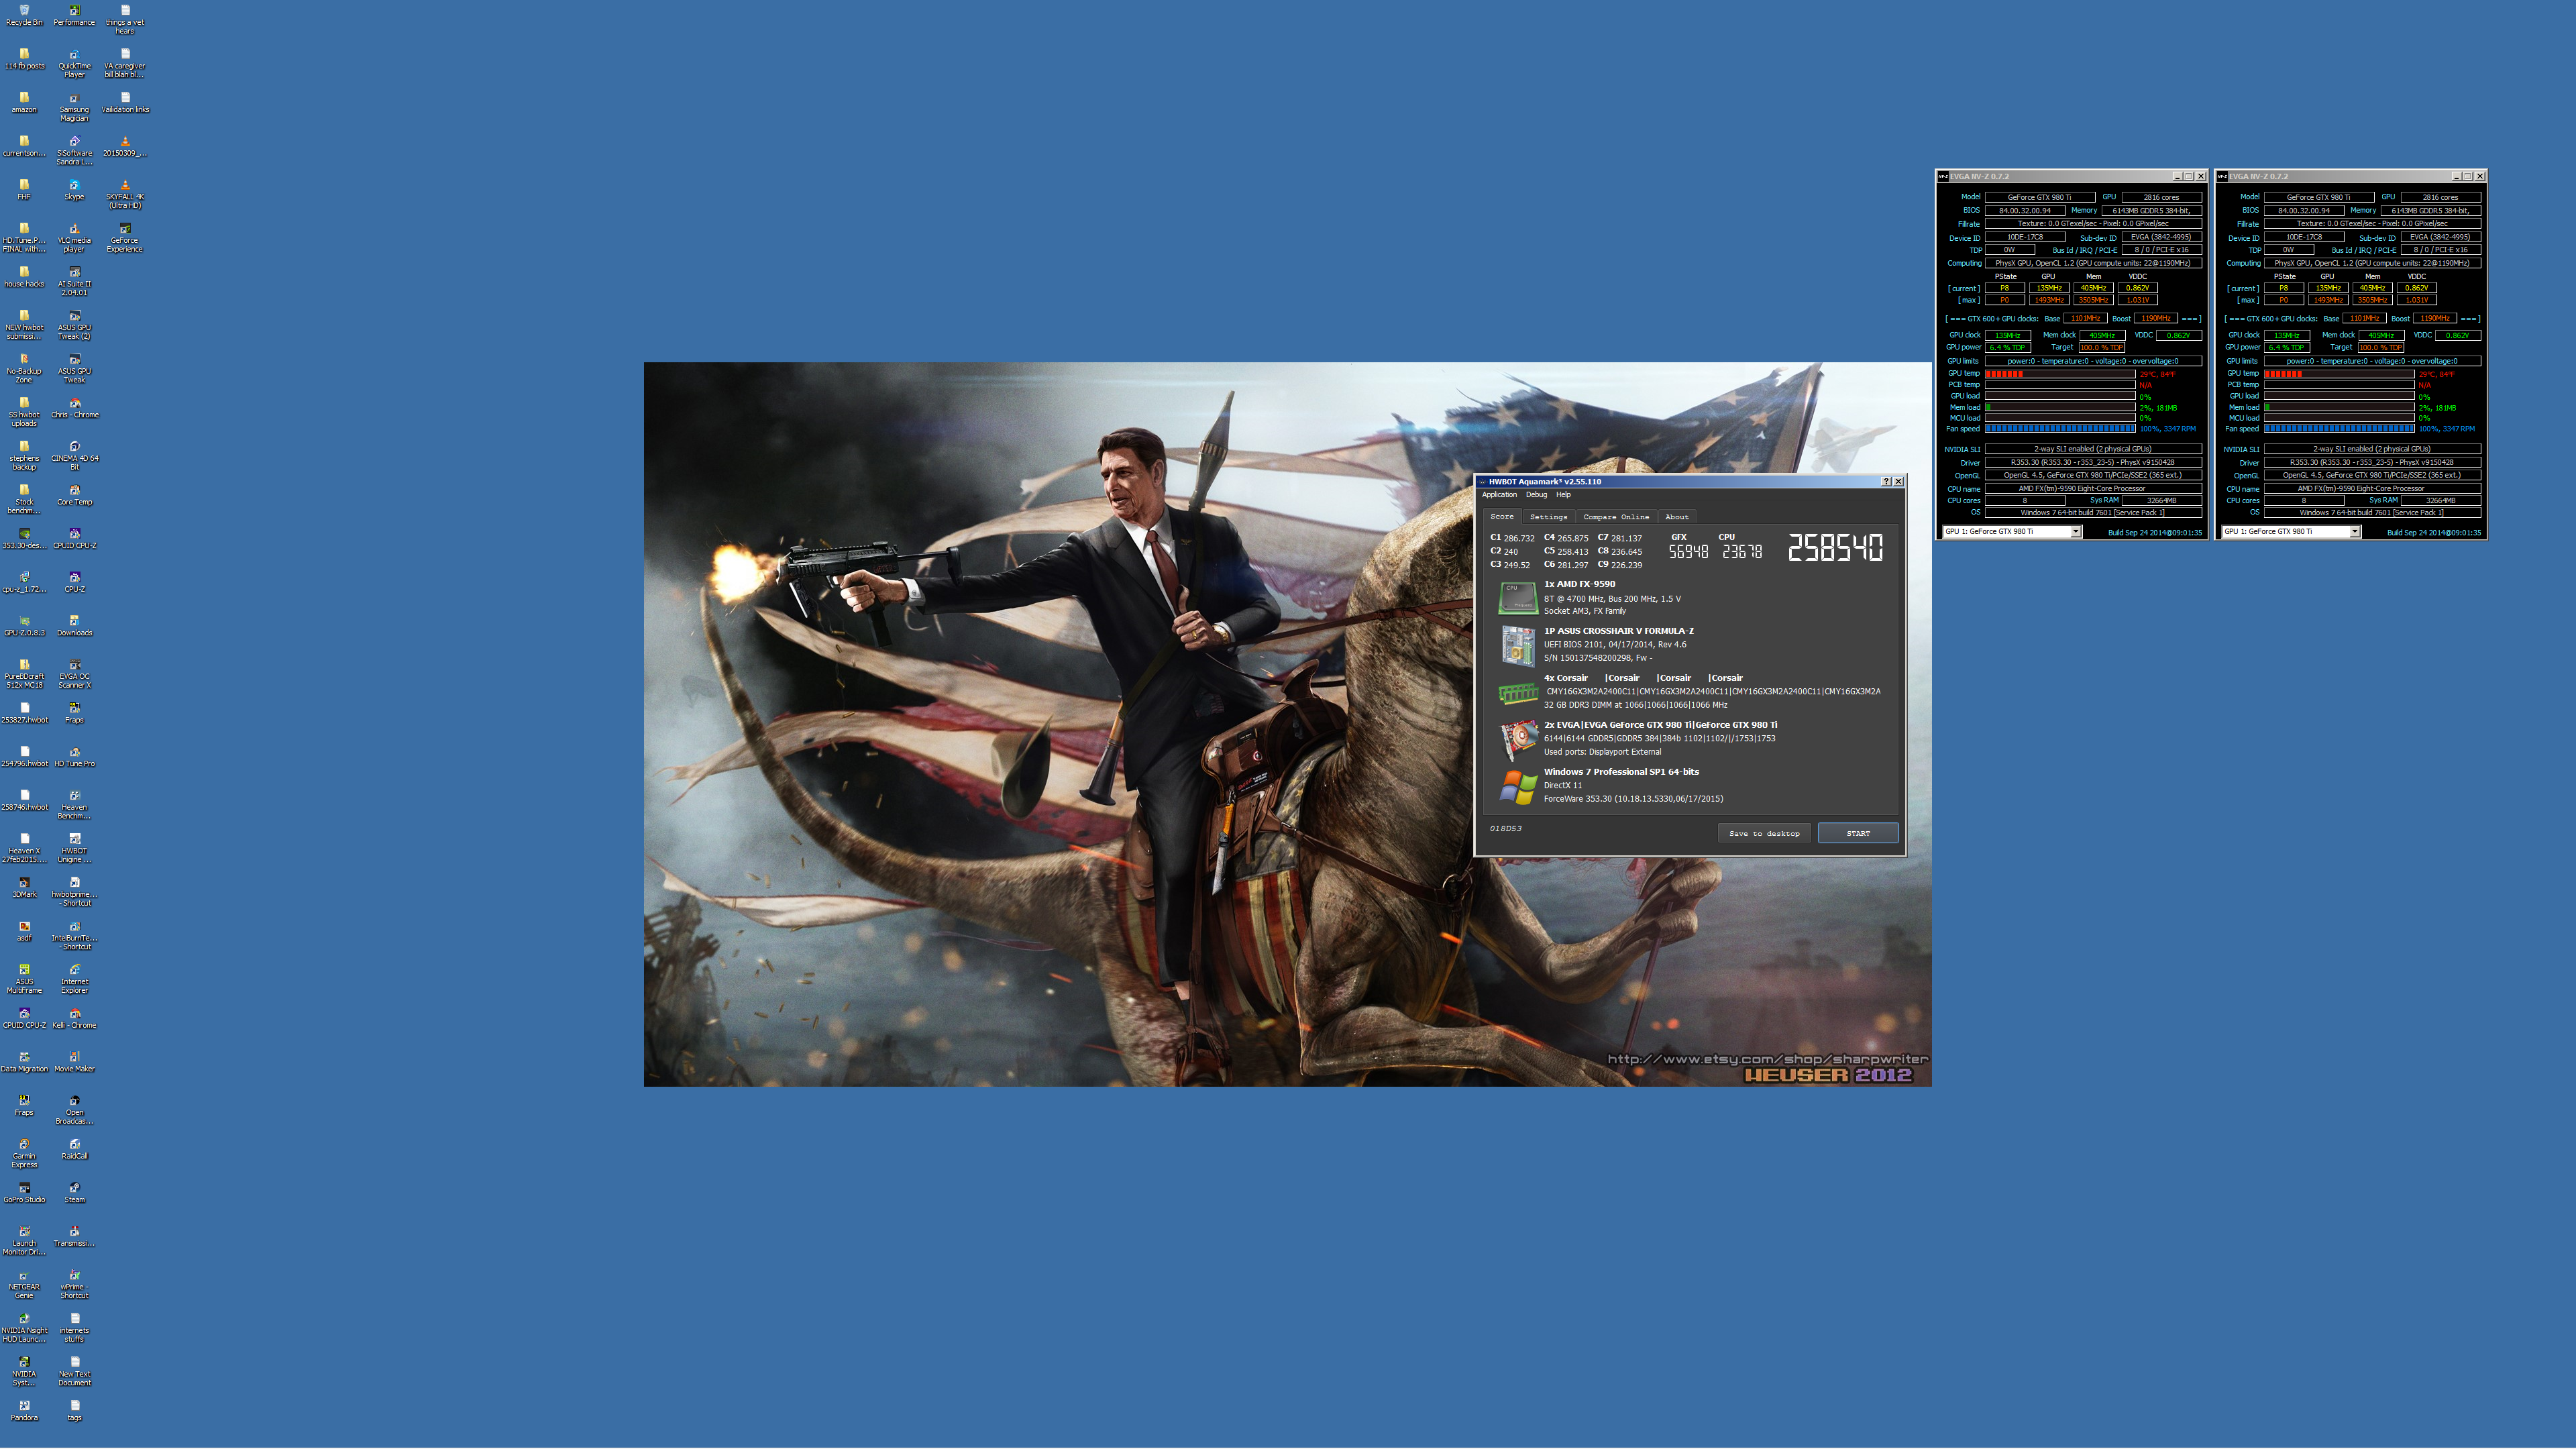This screenshot has height=1449, width=2576.
Task: Open GeForce Experience desktop icon
Action: click(x=125, y=238)
